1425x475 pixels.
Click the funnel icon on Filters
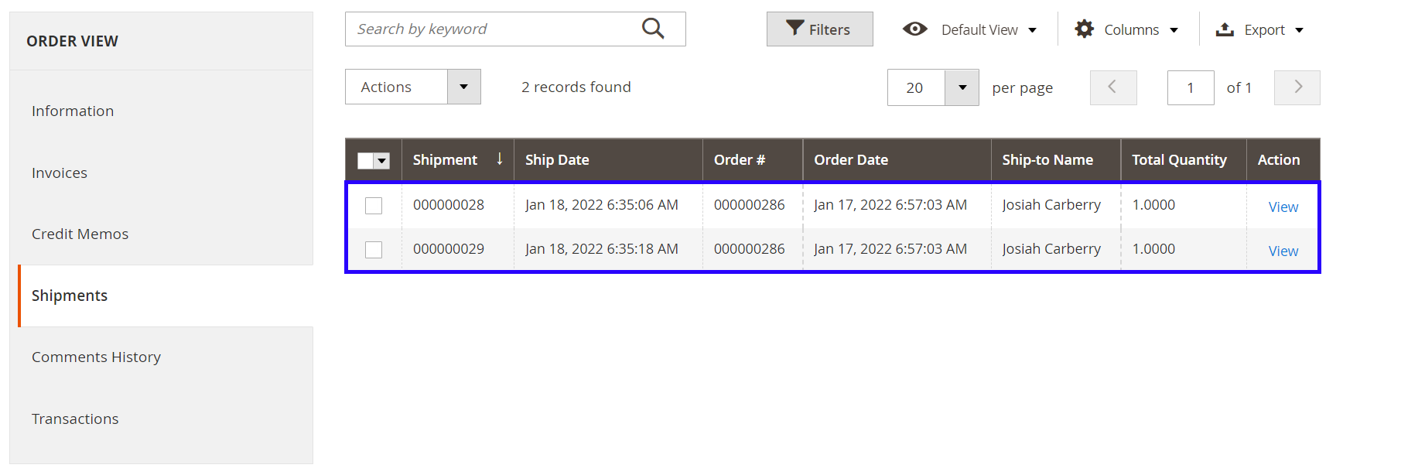(795, 29)
